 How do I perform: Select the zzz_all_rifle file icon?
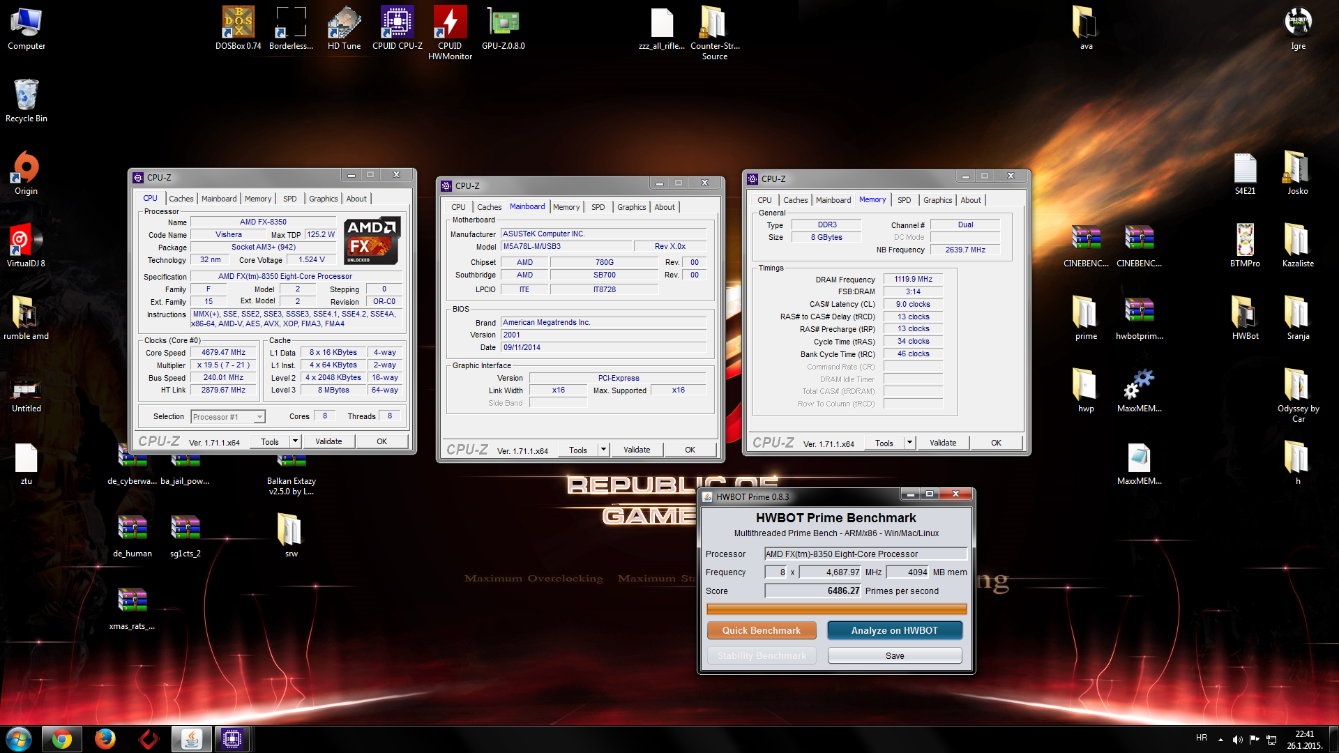pyautogui.click(x=661, y=28)
